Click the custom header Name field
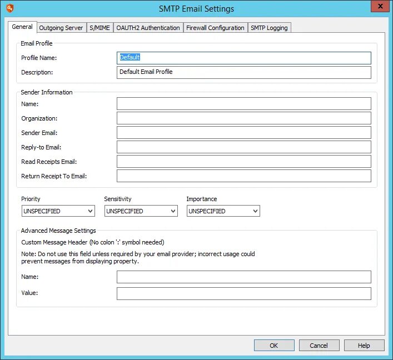This screenshot has width=393, height=360. (244, 277)
